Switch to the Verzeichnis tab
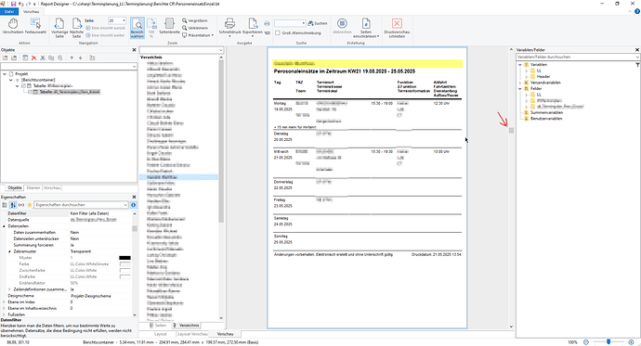Viewport: 641px width, 346px height. click(x=186, y=326)
